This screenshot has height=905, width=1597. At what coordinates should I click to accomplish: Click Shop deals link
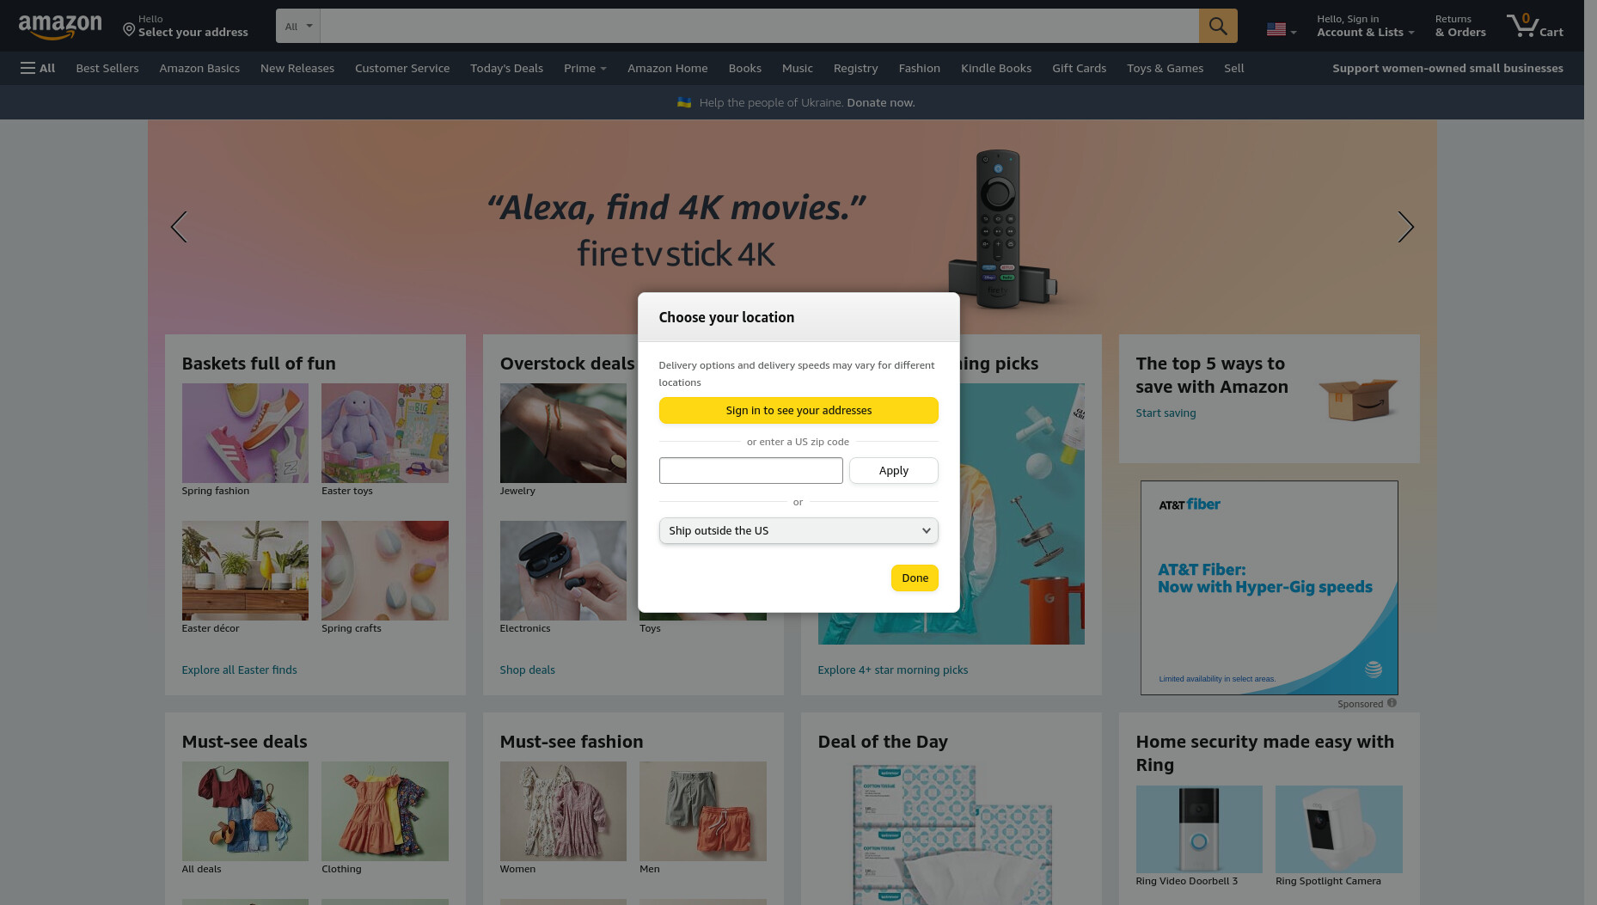click(527, 670)
